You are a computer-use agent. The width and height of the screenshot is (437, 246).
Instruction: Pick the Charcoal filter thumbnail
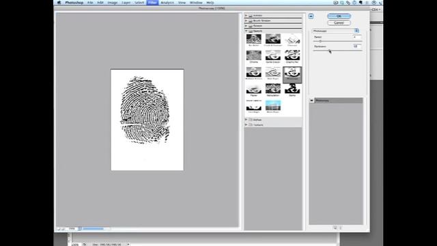click(292, 39)
